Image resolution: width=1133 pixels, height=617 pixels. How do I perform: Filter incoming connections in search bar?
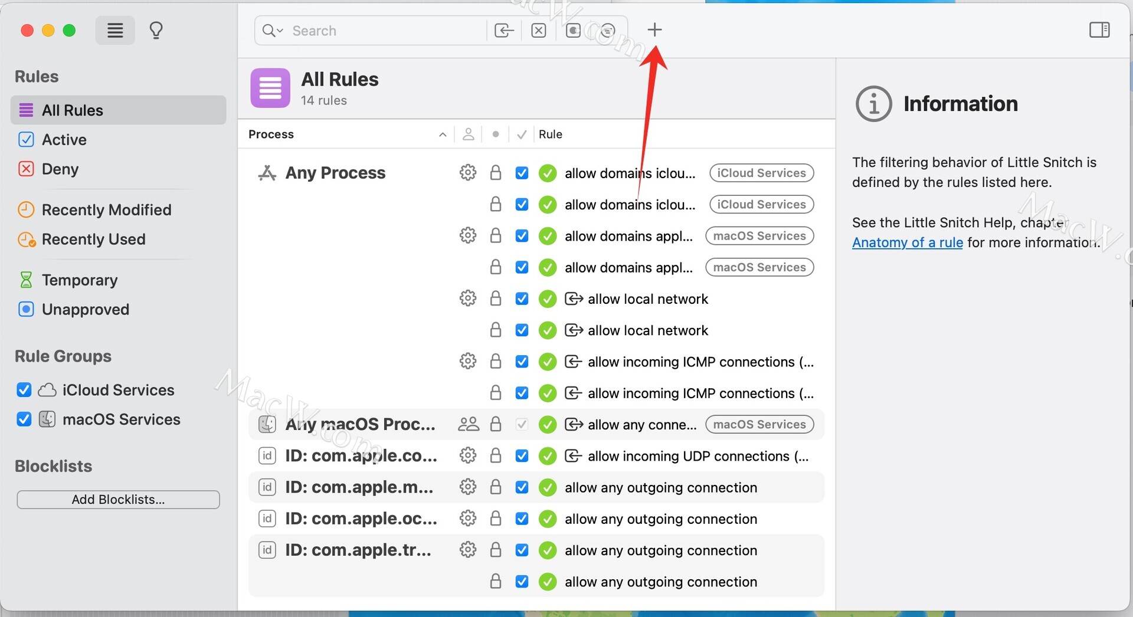pos(504,31)
